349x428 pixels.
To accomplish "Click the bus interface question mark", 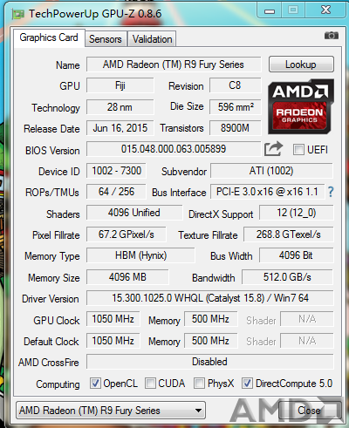I will 331,192.
